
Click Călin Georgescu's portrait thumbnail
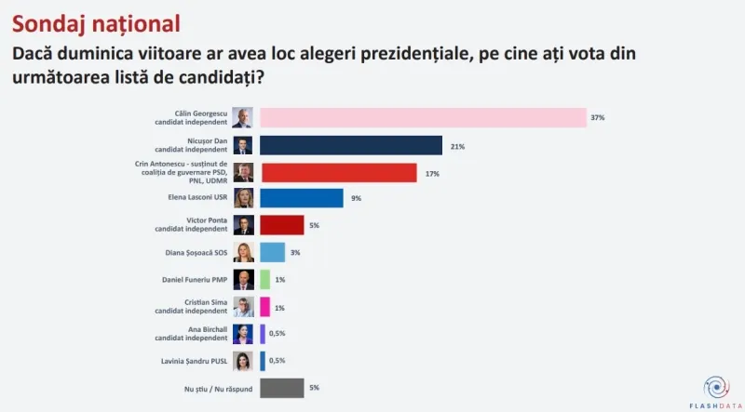coord(242,118)
